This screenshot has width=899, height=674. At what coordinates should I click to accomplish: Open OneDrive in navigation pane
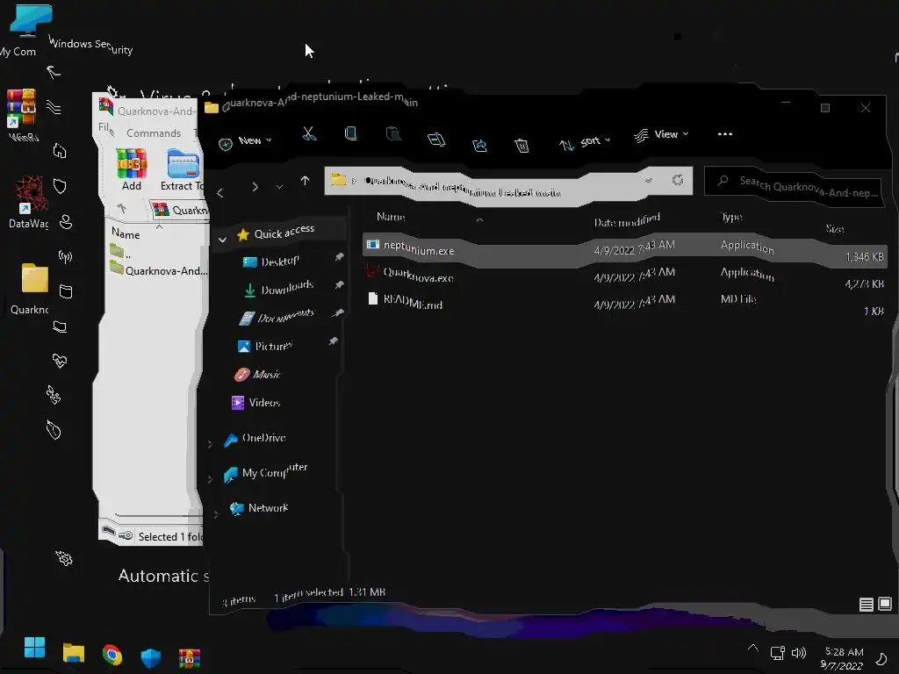coord(255,439)
